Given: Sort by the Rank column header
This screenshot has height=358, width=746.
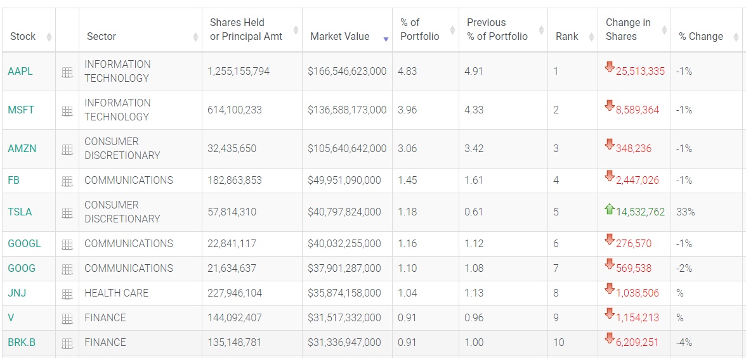Looking at the screenshot, I should click(x=566, y=37).
